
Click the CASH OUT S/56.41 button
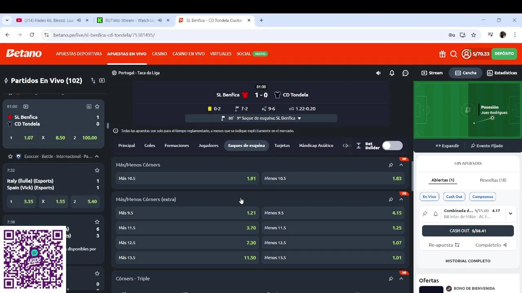click(468, 231)
